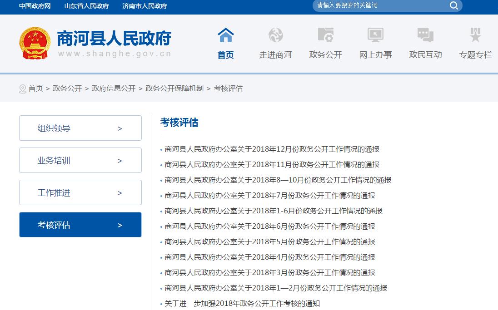Open 走进商河 navigation icon

click(275, 35)
